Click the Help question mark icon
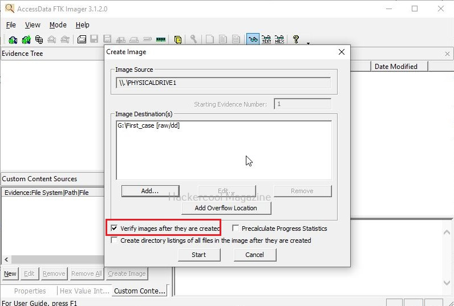 pyautogui.click(x=296, y=39)
